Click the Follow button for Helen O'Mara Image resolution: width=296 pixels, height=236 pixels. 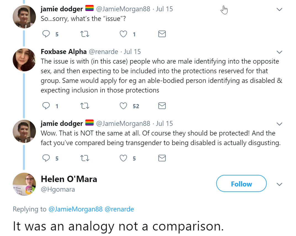pyautogui.click(x=241, y=183)
